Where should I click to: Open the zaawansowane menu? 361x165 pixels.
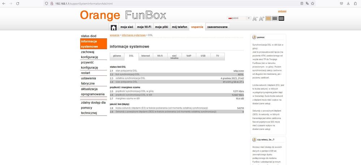point(217,27)
